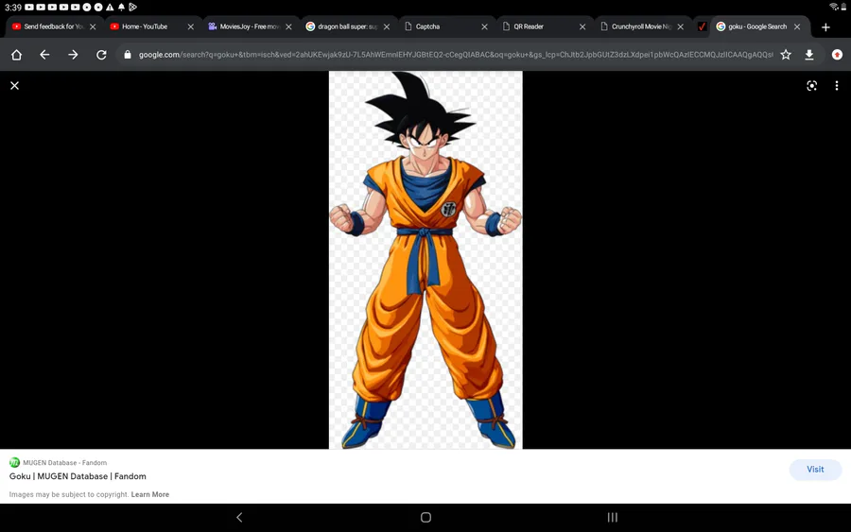Image resolution: width=851 pixels, height=532 pixels.
Task: Close the Home - YouTube tab
Action: point(190,26)
